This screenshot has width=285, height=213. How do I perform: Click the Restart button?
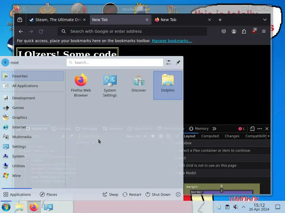132,194
